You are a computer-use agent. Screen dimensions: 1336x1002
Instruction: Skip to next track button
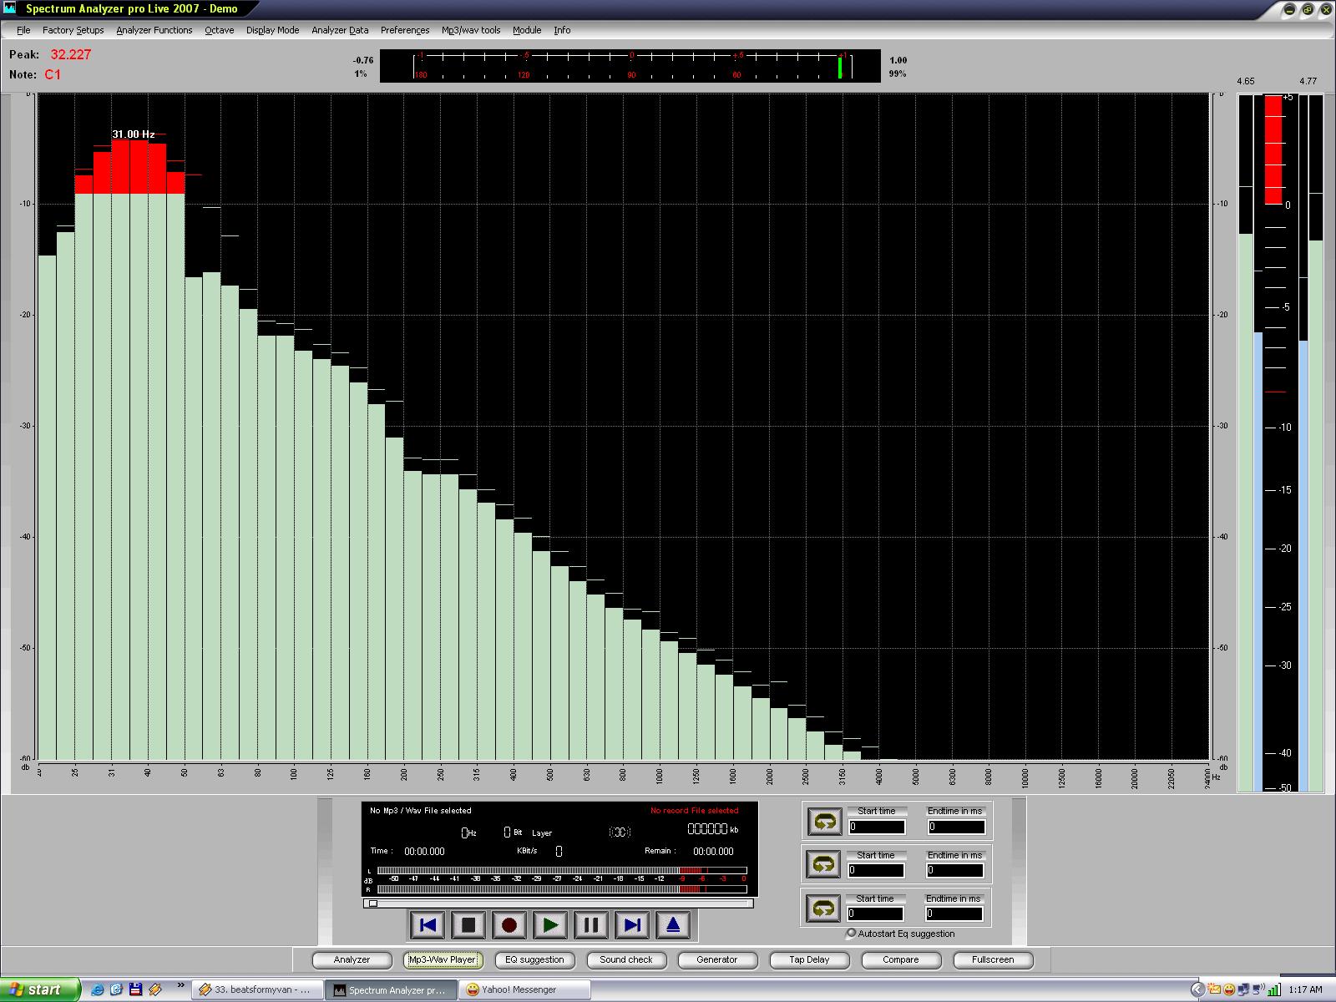click(x=632, y=925)
